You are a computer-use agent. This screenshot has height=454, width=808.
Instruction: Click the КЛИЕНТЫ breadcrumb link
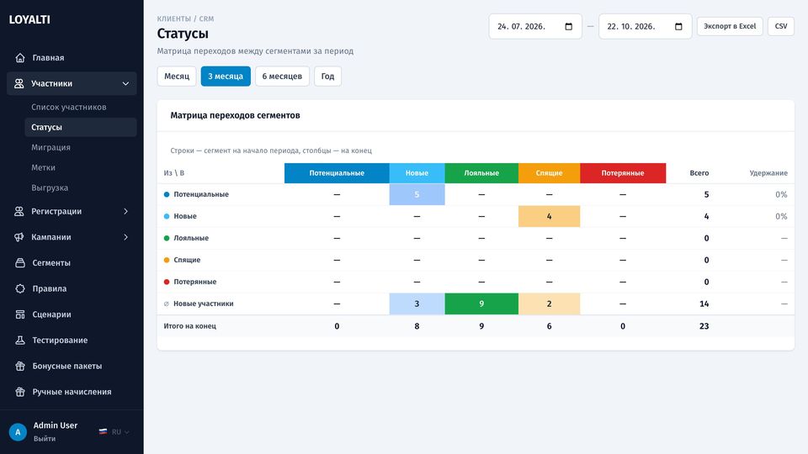coord(173,18)
